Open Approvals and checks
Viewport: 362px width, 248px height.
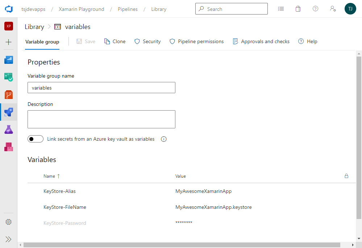261,42
